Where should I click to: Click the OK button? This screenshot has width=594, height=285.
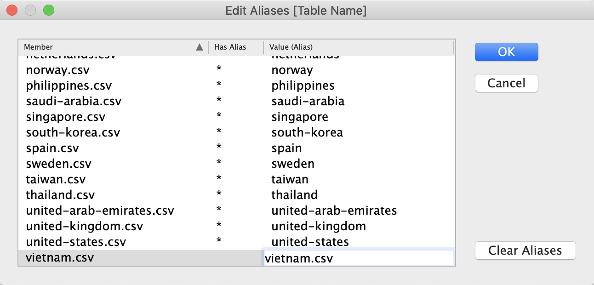pos(506,52)
